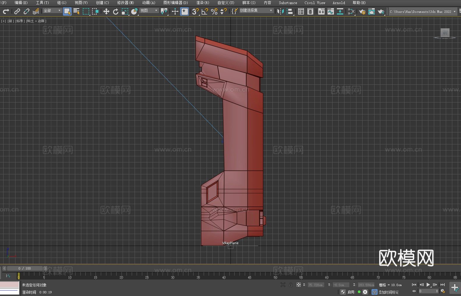Open the Curve Editor icon
The width and height of the screenshot is (461, 296).
coord(330,11)
